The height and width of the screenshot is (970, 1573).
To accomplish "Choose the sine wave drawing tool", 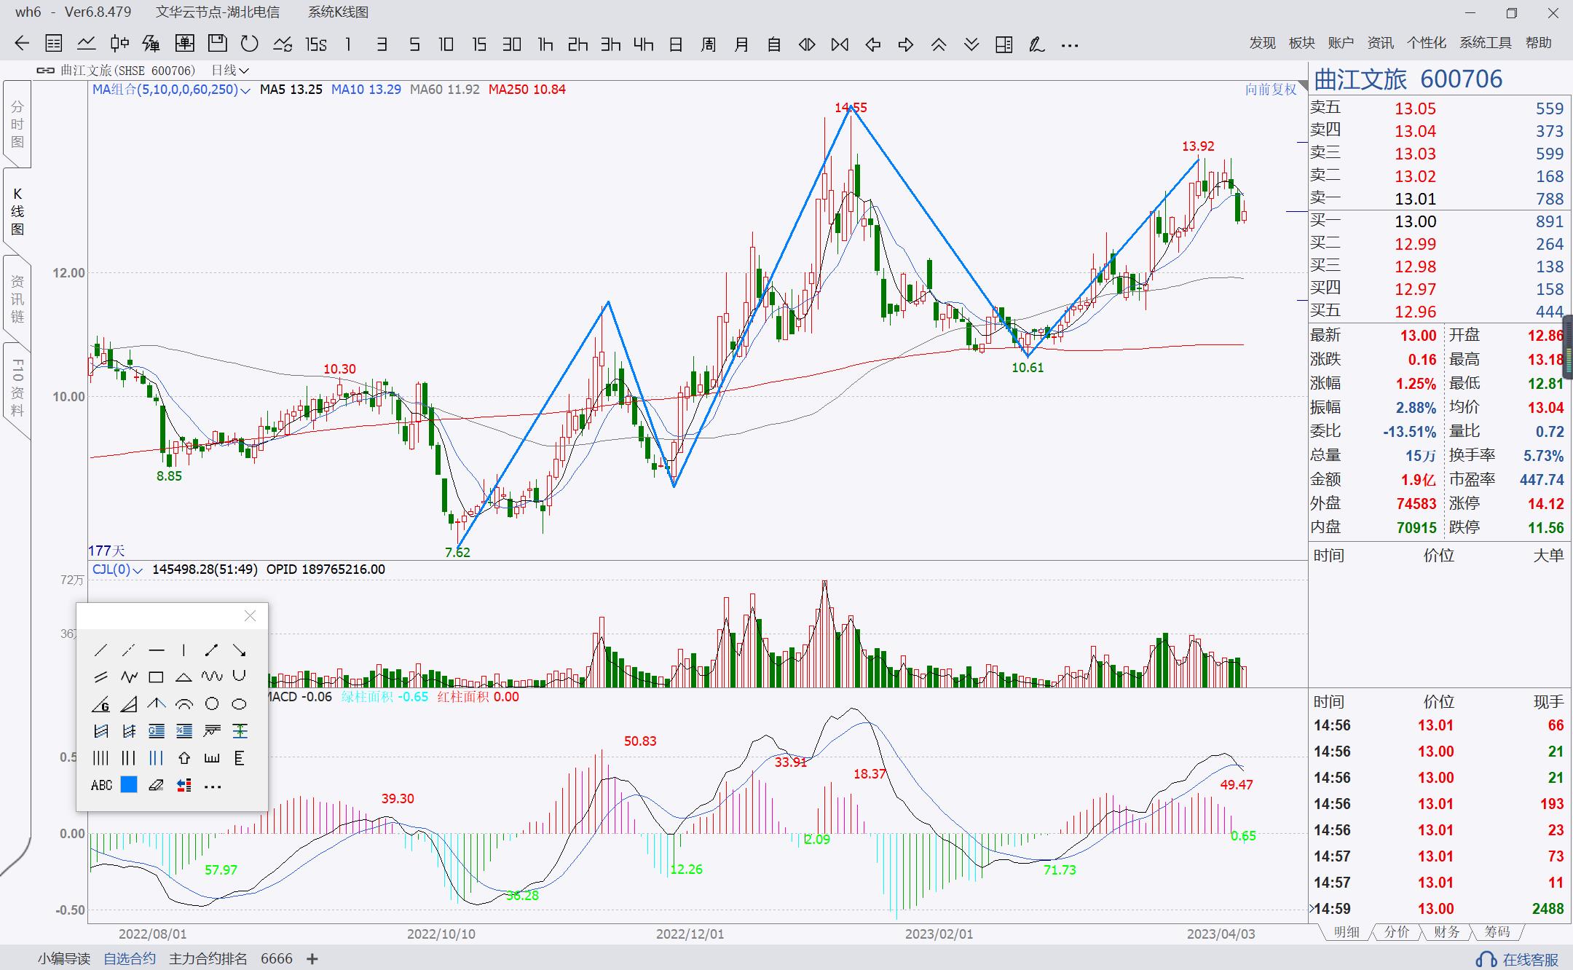I will click(212, 677).
